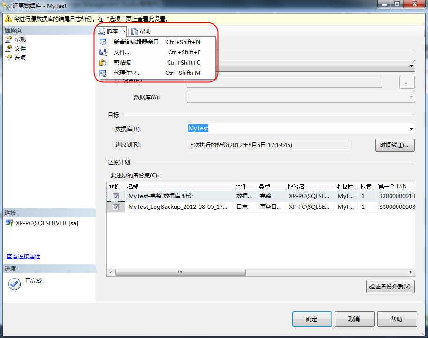
Task: Click the 类型 column header
Action: click(x=271, y=186)
